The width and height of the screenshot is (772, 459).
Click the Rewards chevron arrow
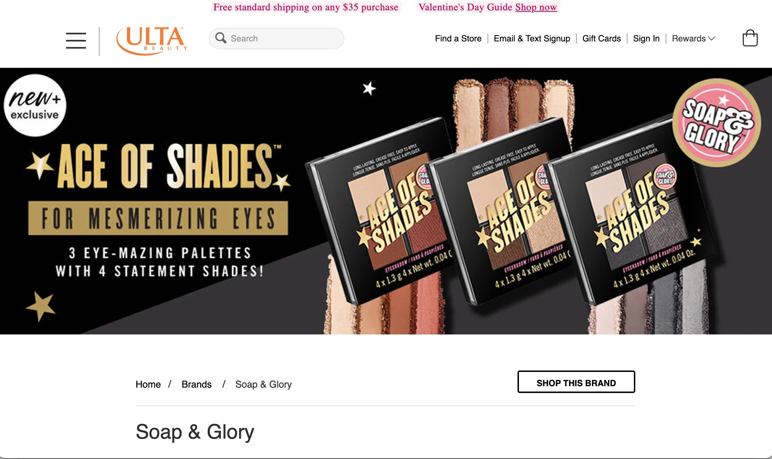click(711, 39)
